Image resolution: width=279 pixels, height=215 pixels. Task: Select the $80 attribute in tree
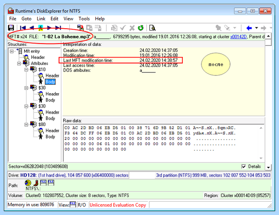[42, 125]
